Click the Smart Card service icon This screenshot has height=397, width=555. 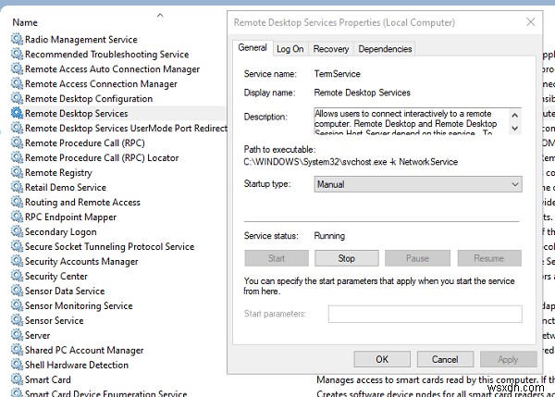[x=17, y=379]
